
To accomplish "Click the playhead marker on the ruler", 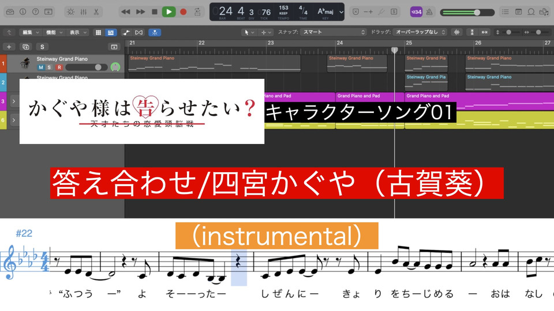I will point(395,50).
